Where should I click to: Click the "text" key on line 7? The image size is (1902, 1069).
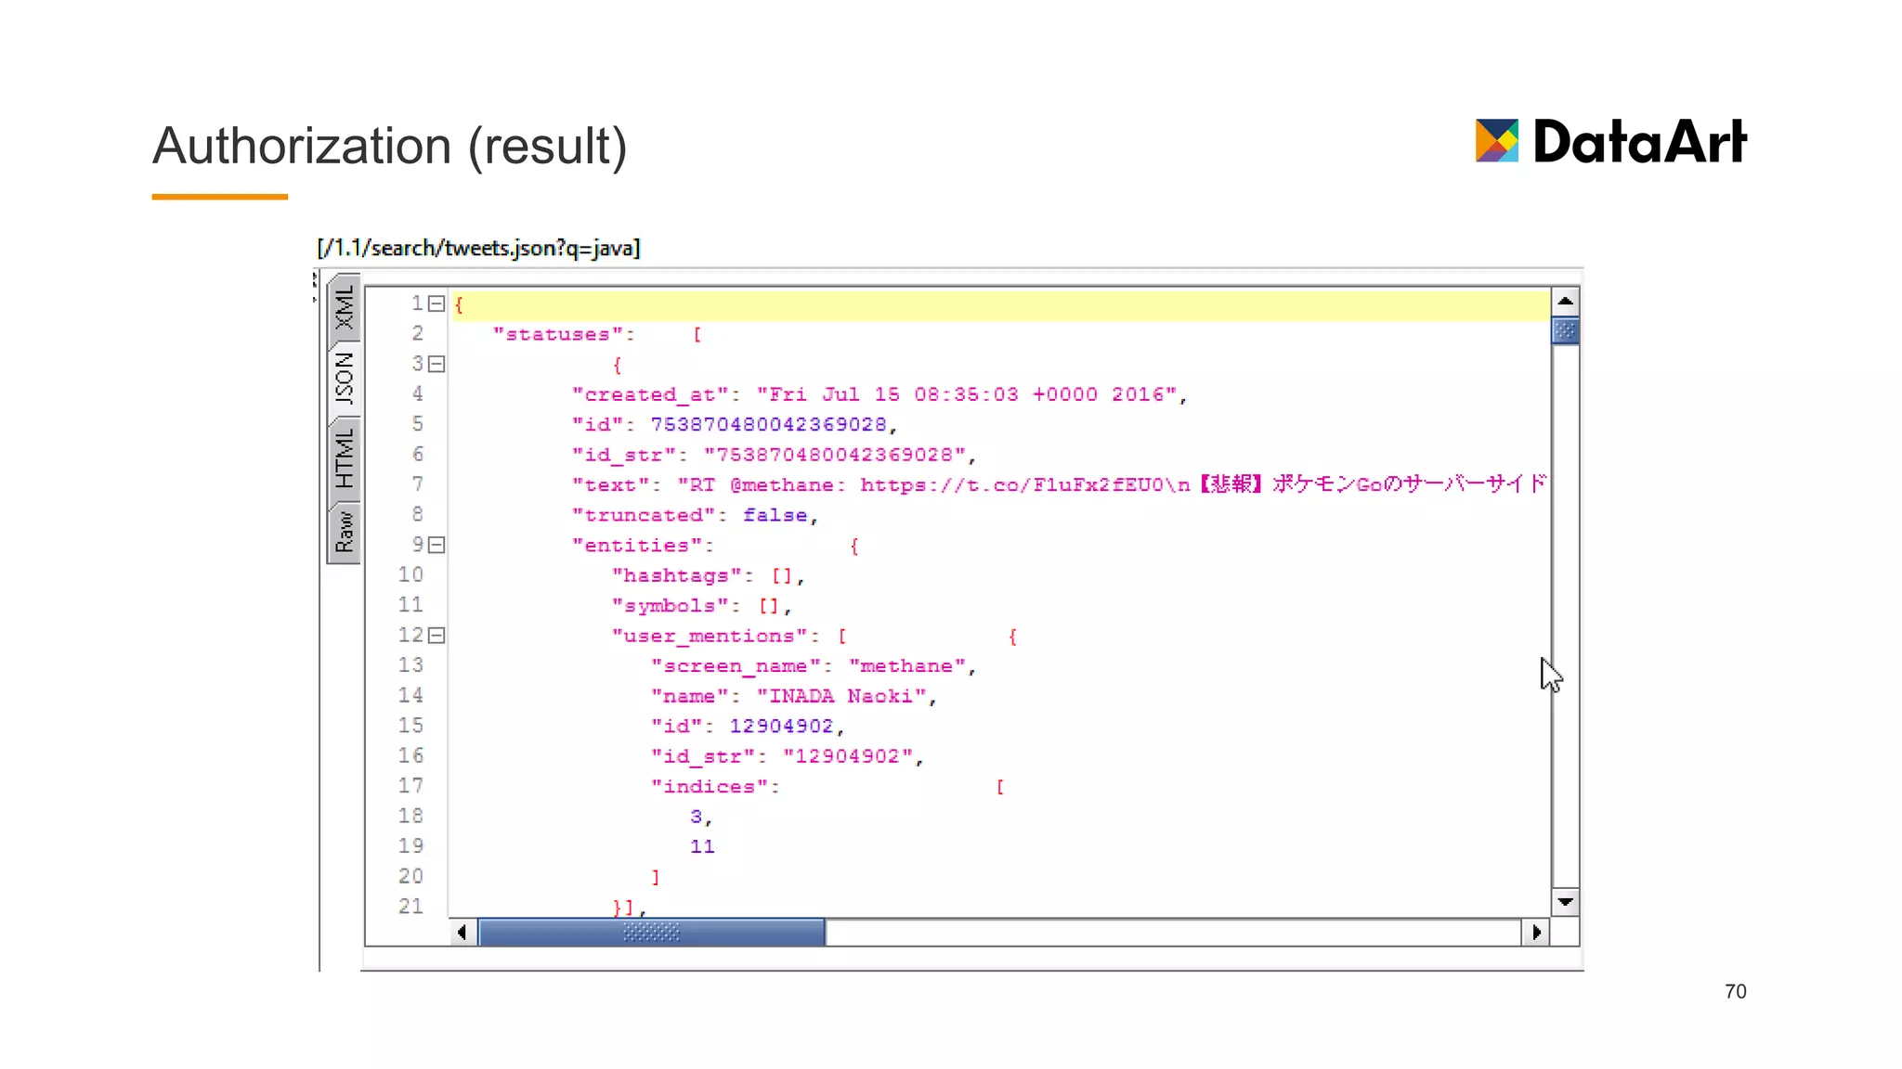click(610, 485)
